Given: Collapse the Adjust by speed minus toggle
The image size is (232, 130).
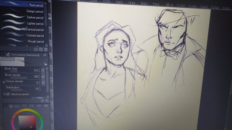Looking at the screenshot, I should click(x=4, y=94).
